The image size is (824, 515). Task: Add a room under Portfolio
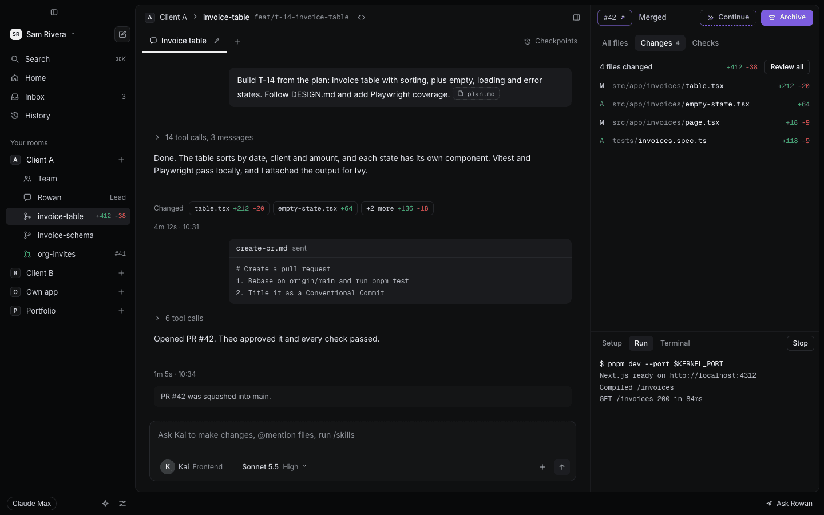[121, 311]
